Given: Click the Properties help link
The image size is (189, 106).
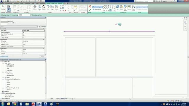Looking at the screenshot, I should click(4, 57).
